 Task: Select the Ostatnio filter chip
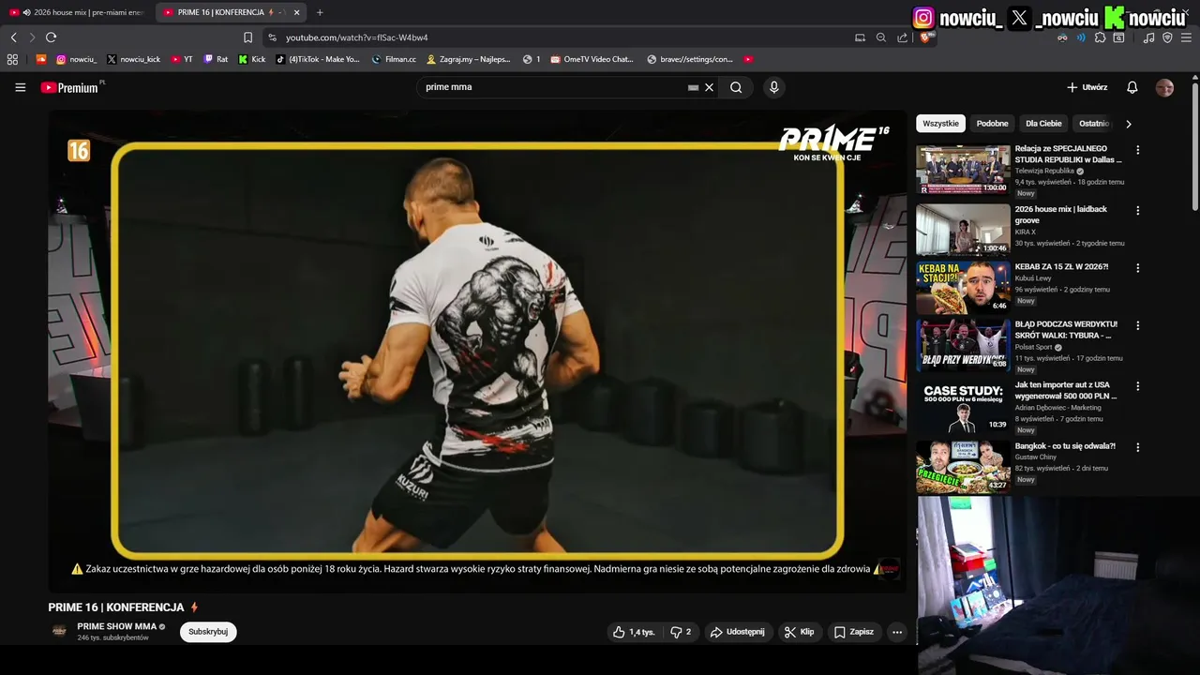(1094, 124)
